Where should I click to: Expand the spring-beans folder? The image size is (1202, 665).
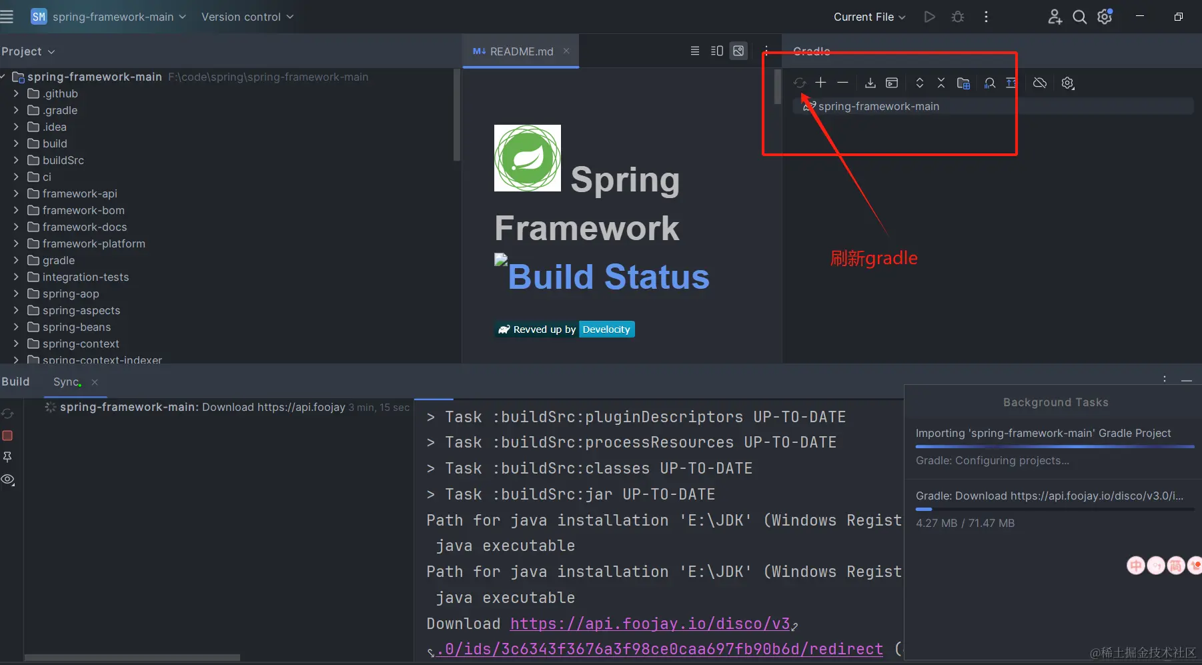coord(16,327)
